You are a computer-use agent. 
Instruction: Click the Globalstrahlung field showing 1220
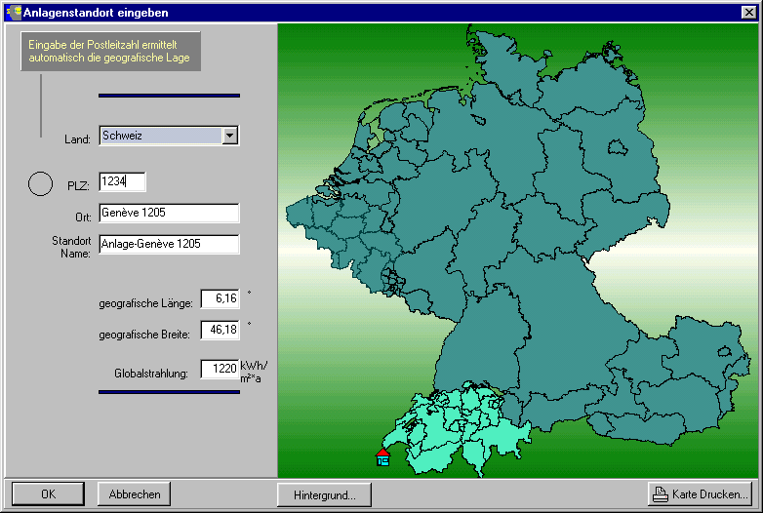[220, 369]
